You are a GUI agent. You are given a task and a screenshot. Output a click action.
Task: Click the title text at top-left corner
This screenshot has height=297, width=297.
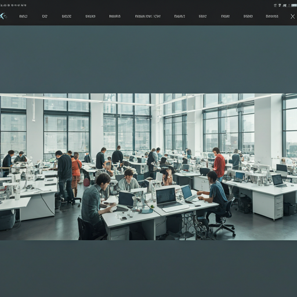click(13, 5)
